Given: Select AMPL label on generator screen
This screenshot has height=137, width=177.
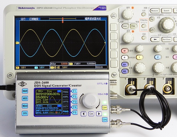Looking at the screenshot, I should point(65,97).
